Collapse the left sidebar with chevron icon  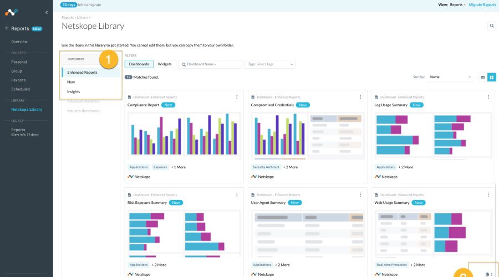click(47, 12)
